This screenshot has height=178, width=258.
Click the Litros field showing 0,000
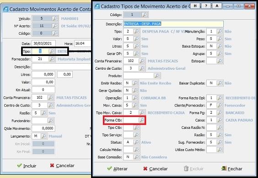[43, 74]
